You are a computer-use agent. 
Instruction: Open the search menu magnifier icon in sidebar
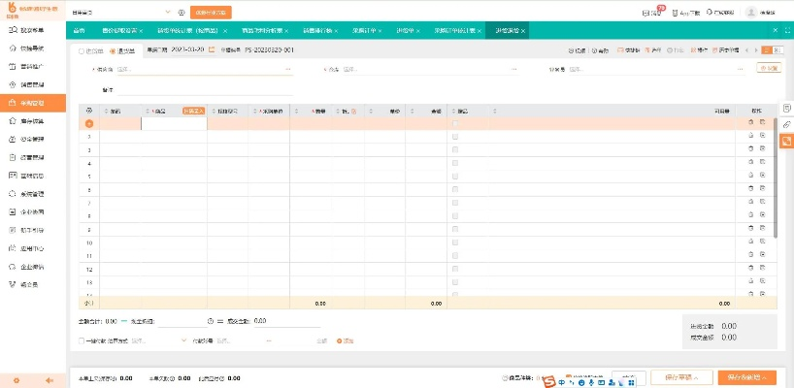tap(14, 30)
